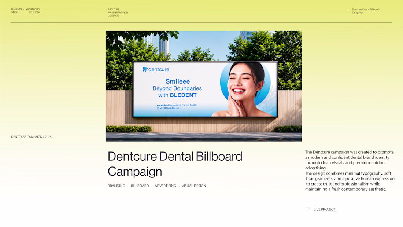Click the campaign description paragraph
The height and width of the screenshot is (227, 403).
pos(350,171)
